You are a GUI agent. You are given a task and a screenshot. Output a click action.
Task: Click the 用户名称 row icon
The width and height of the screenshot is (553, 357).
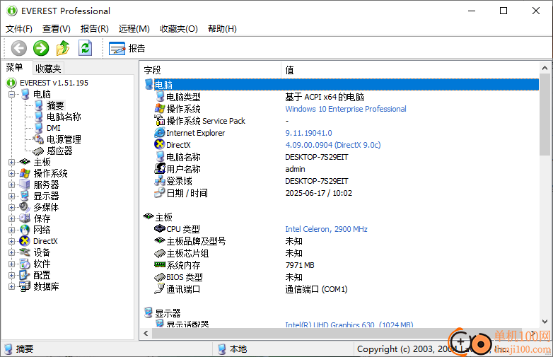click(x=160, y=168)
